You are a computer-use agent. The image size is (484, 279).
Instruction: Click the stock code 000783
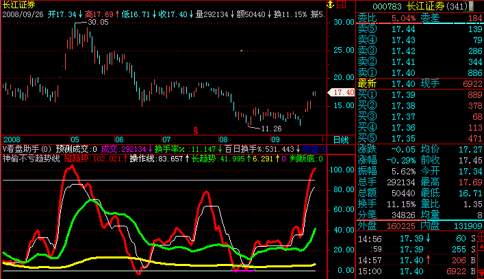(387, 6)
